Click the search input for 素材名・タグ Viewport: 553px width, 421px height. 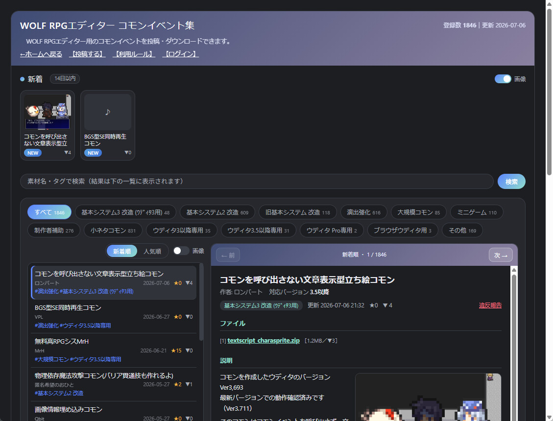[256, 181]
